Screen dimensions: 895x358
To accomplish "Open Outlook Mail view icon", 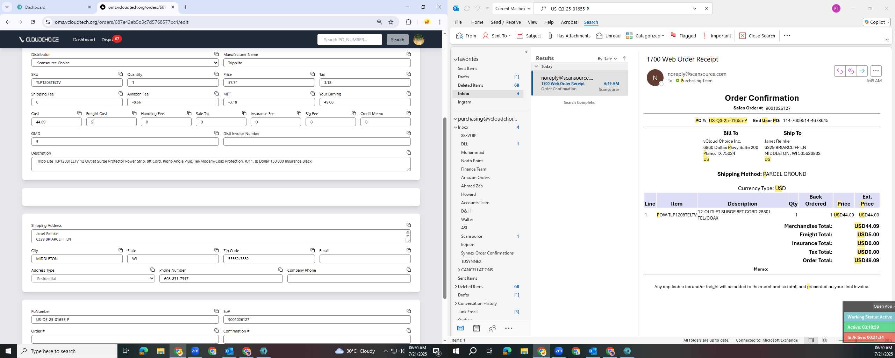I will pos(460,328).
